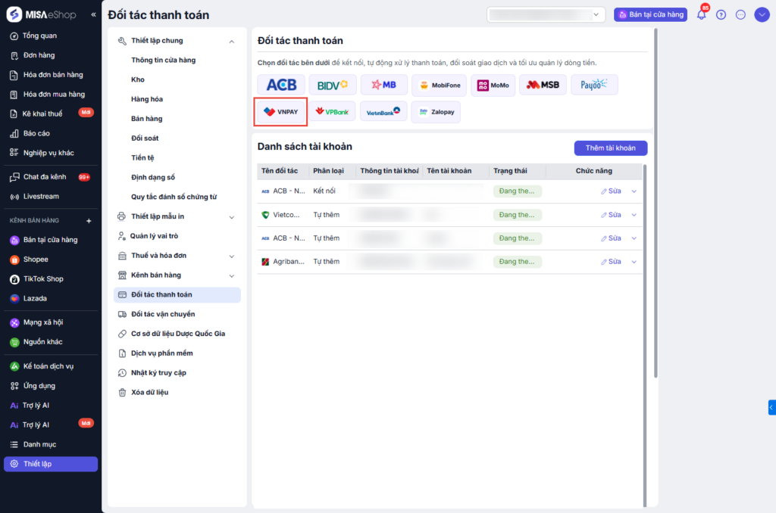Click the blue side panel expand tab
The height and width of the screenshot is (513, 776).
(x=771, y=408)
